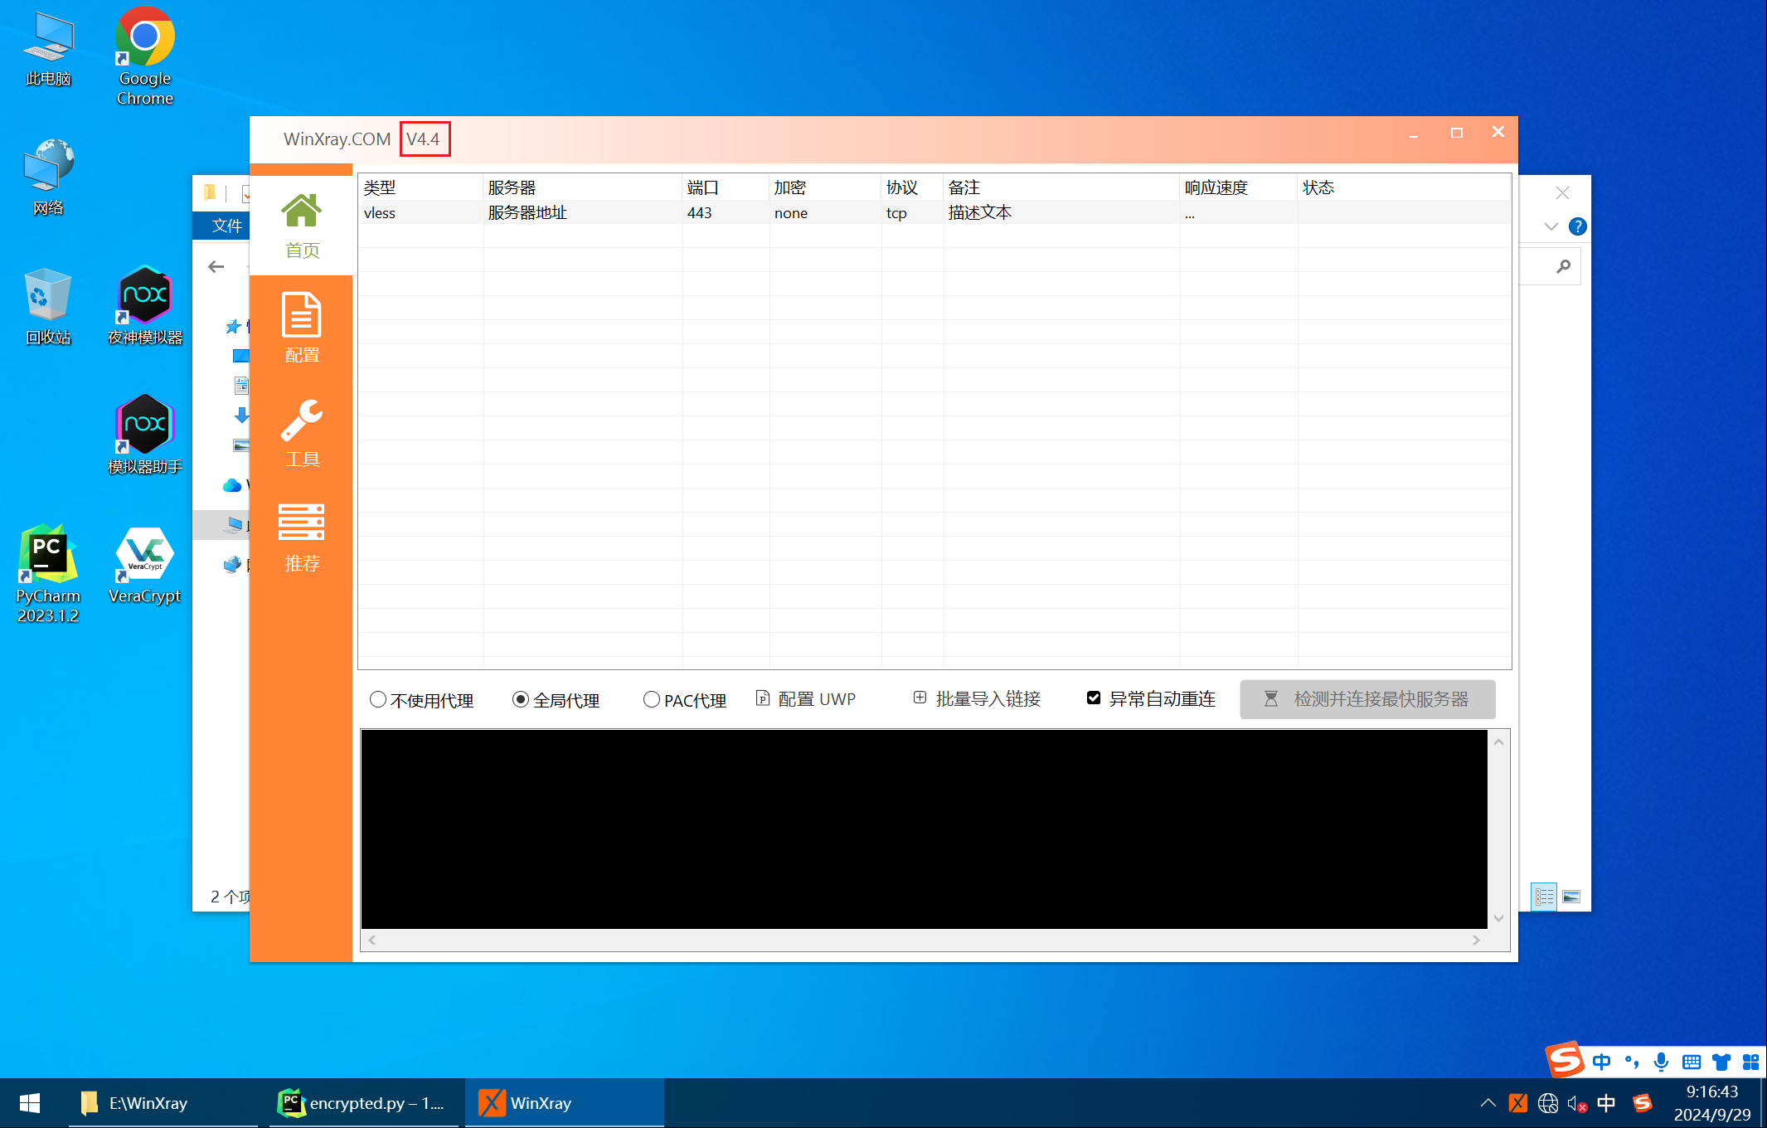Image resolution: width=1767 pixels, height=1128 pixels.
Task: Expand the File Explorer ribbon chevron
Action: (1551, 226)
